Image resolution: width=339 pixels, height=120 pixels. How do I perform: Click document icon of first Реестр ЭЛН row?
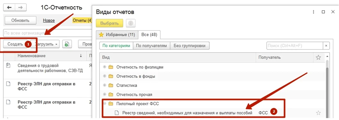pyautogui.click(x=8, y=84)
